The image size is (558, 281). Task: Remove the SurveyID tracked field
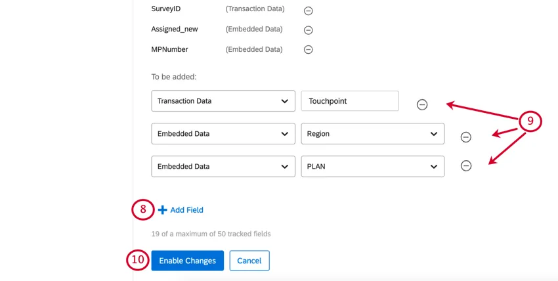point(308,11)
